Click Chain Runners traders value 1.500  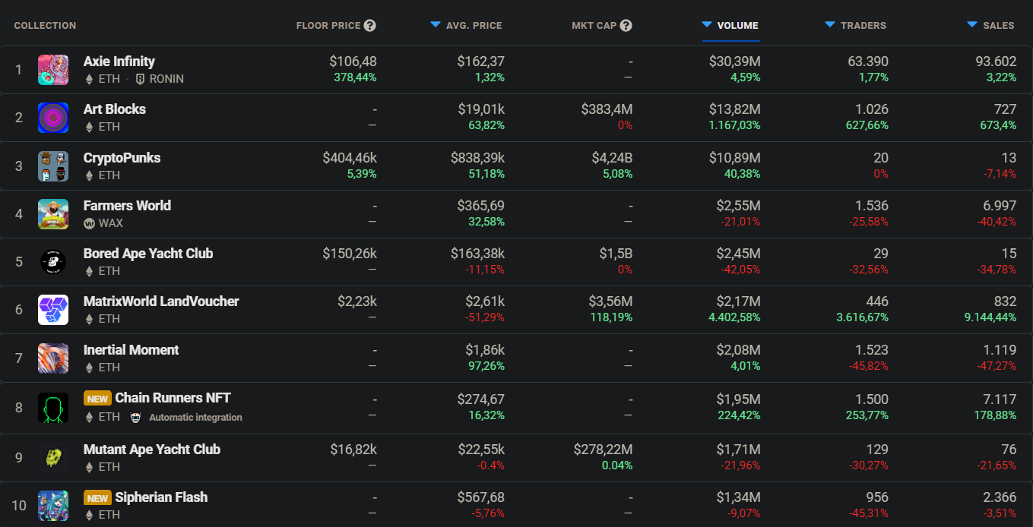[x=871, y=398]
